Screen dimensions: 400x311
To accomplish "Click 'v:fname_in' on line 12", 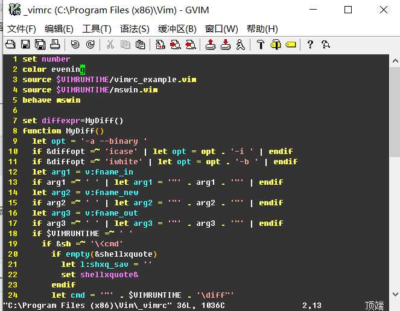I will tap(109, 172).
